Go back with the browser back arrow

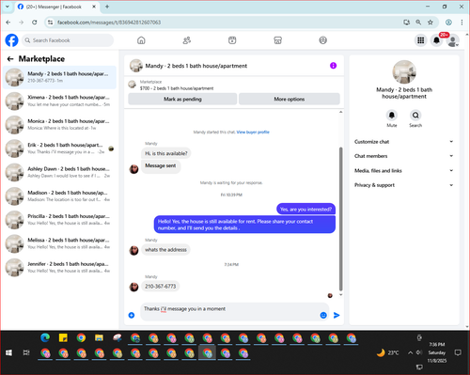coord(8,23)
